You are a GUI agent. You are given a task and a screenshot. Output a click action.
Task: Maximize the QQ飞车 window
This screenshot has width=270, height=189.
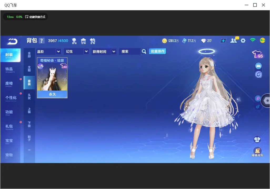pyautogui.click(x=255, y=5)
